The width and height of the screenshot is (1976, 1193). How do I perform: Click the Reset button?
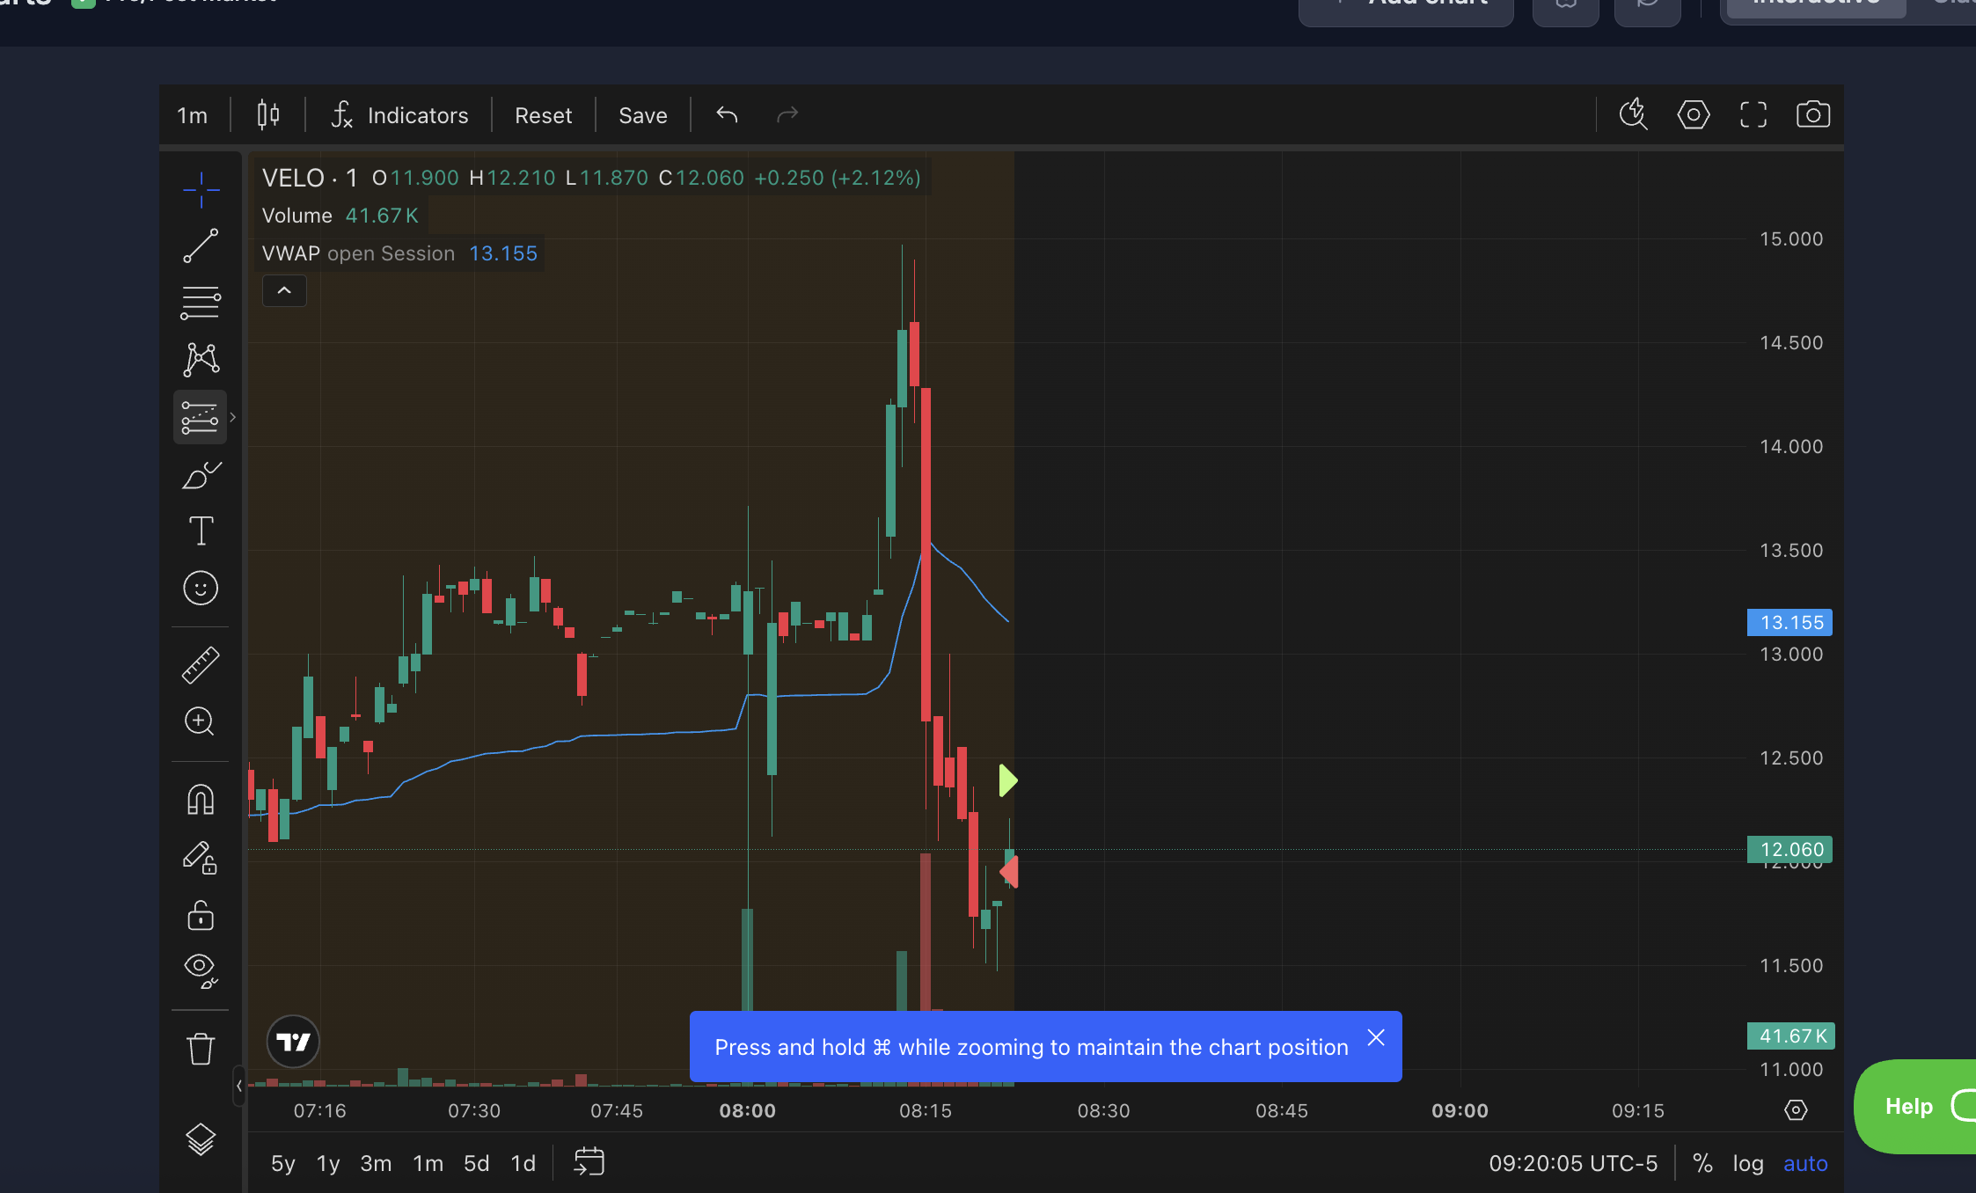[x=543, y=115]
